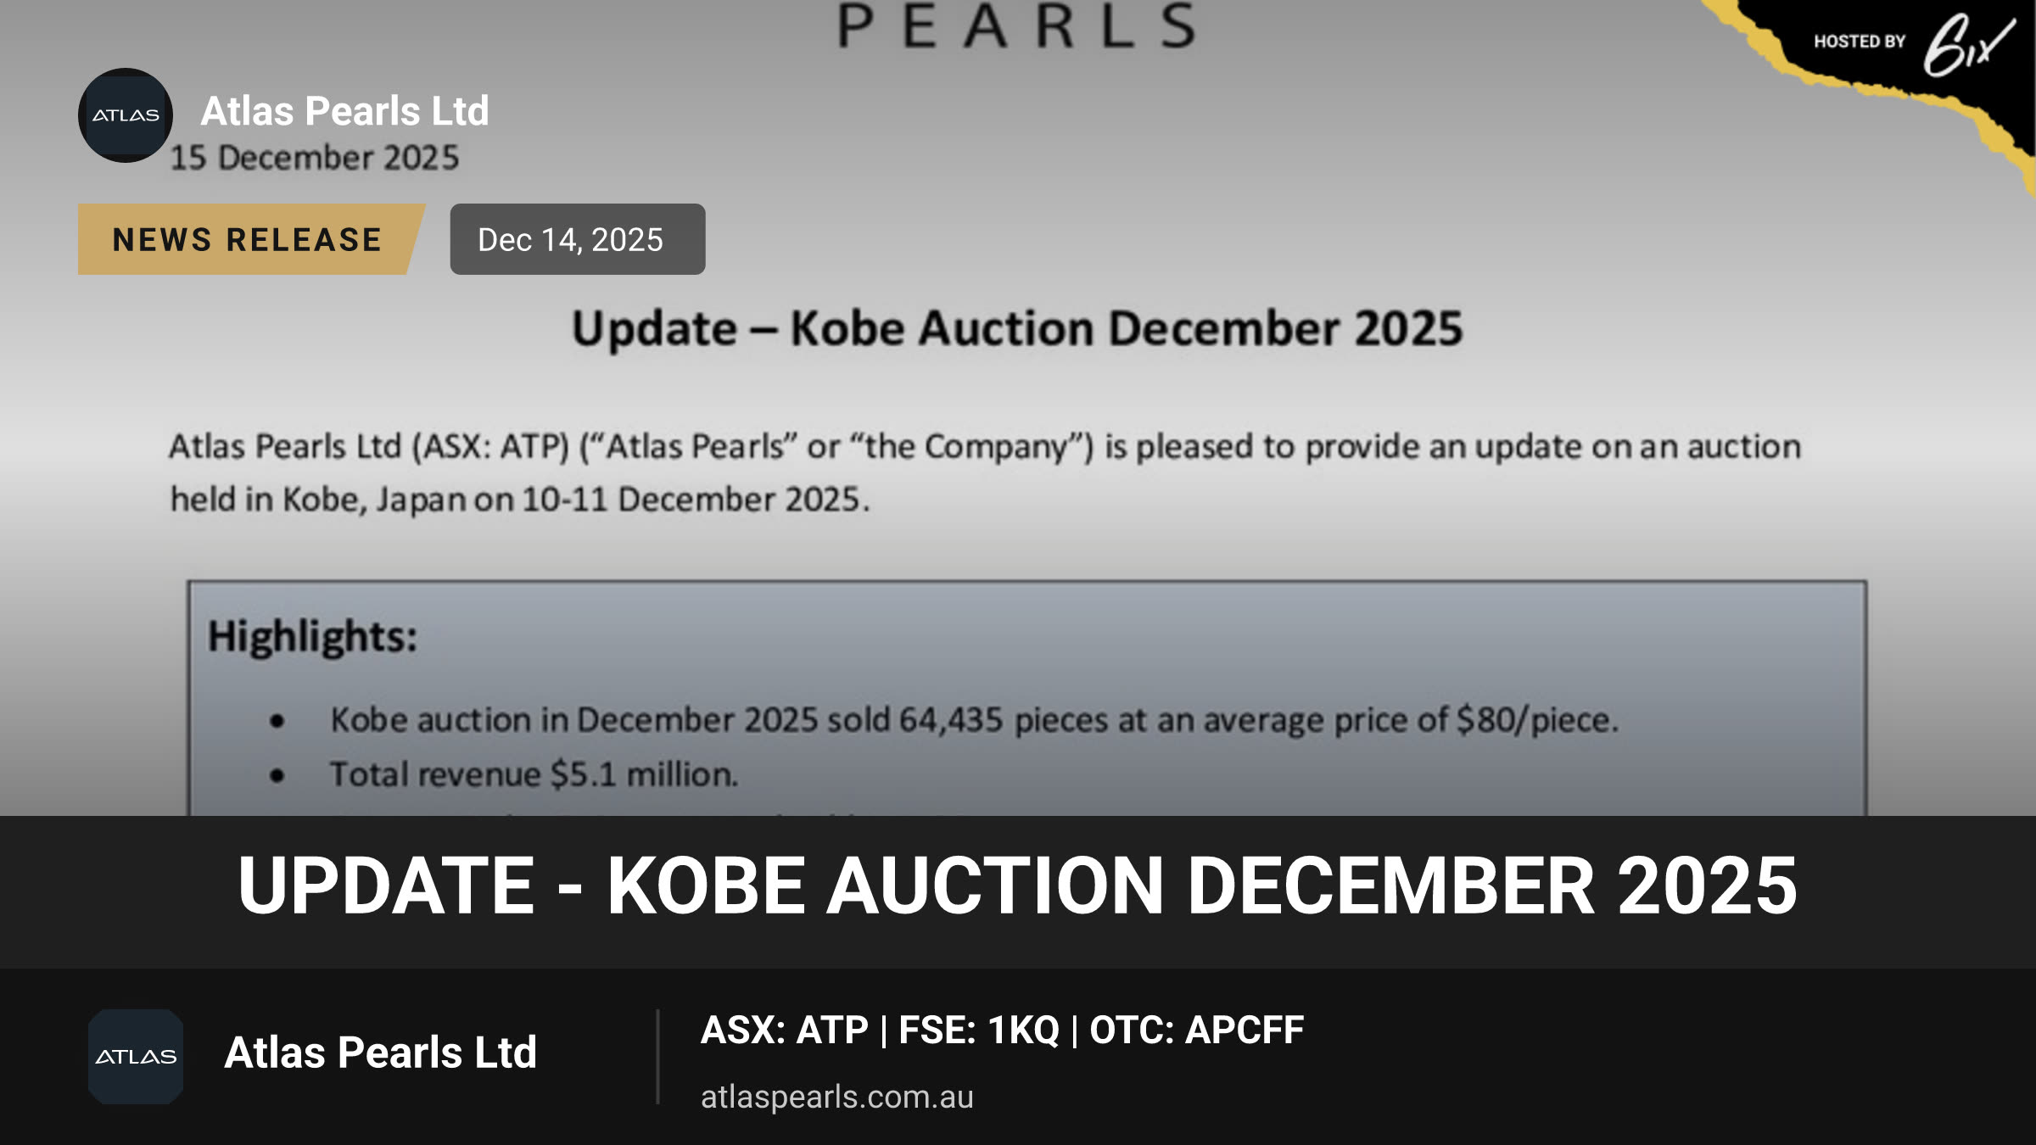Viewport: 2036px width, 1145px height.
Task: Open atlaspearls.com.au website link
Action: click(x=837, y=1097)
